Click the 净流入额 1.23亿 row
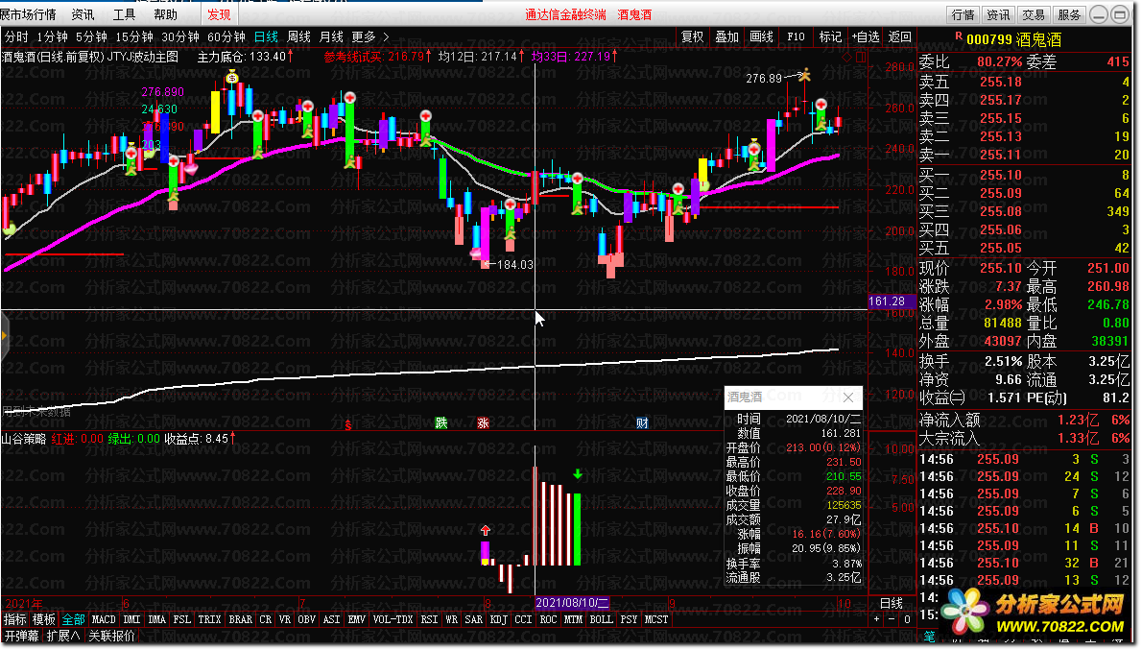The image size is (1142, 650). pos(1025,420)
